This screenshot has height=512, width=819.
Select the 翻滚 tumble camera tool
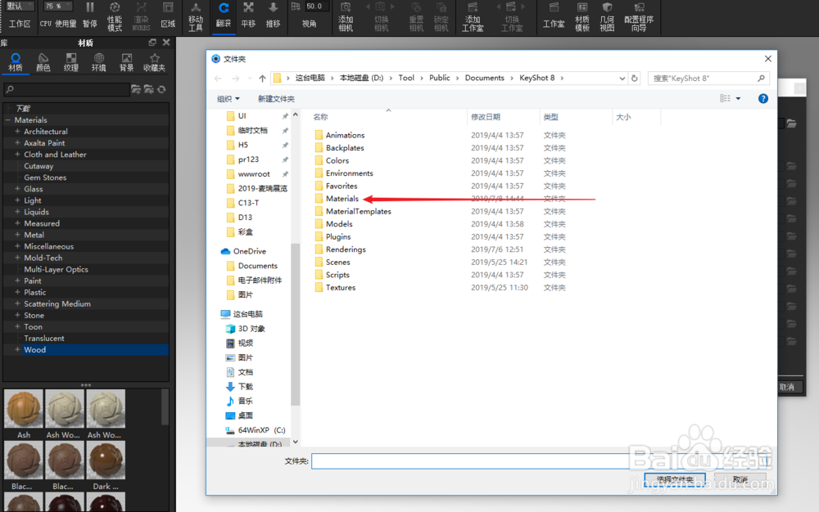pos(224,15)
